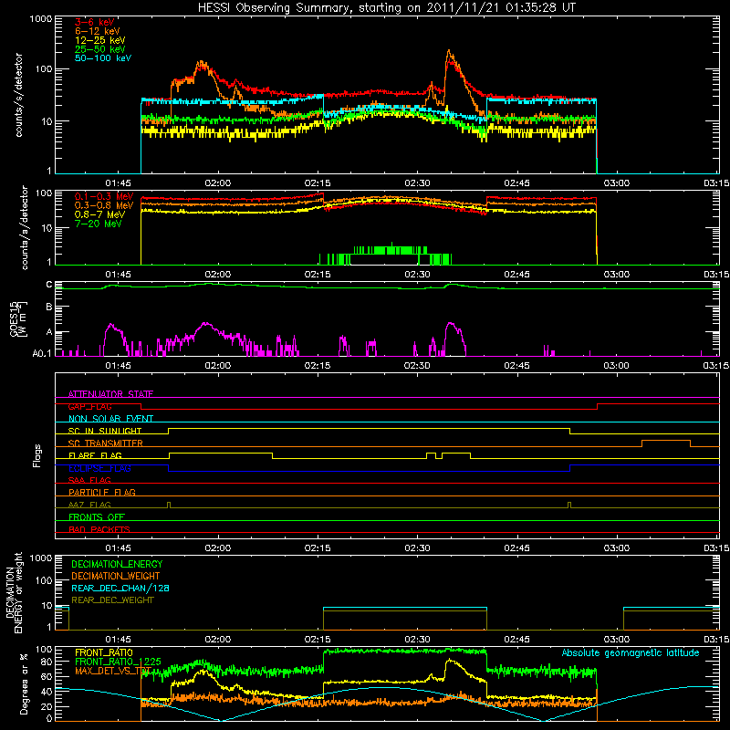Click the REAR_DEC_CHAN/128 legend label
730x730 pixels.
pos(120,588)
